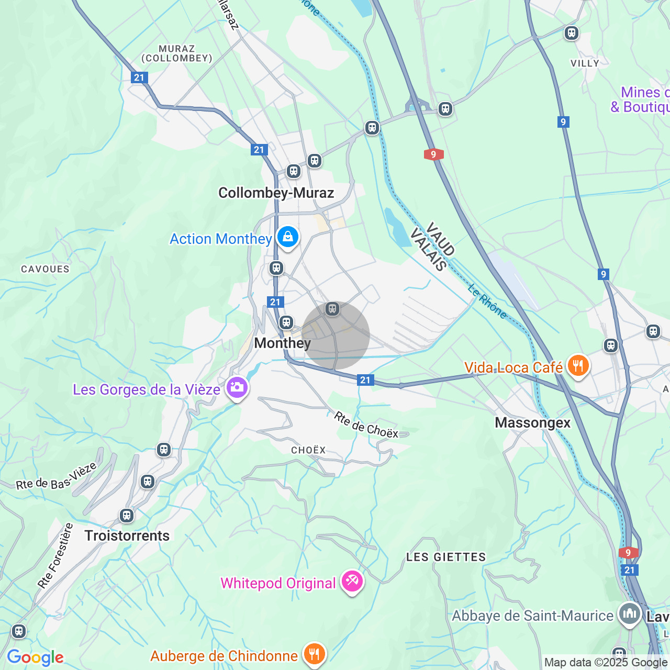Image resolution: width=670 pixels, height=670 pixels.
Task: Click the red route 9 shield near Vaud
Action: click(433, 154)
